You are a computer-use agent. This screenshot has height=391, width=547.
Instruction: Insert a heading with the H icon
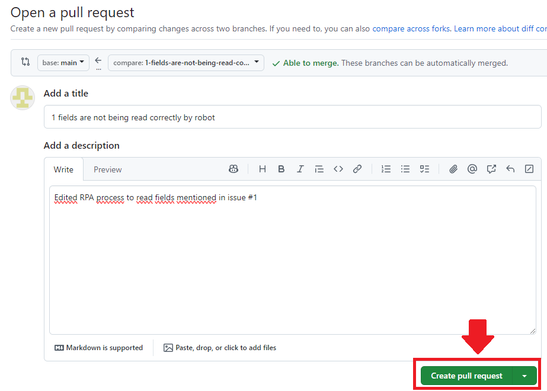(x=263, y=169)
